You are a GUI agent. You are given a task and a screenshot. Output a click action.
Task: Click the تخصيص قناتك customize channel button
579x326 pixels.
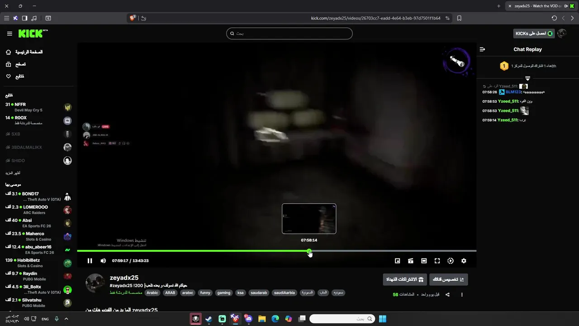(x=449, y=279)
